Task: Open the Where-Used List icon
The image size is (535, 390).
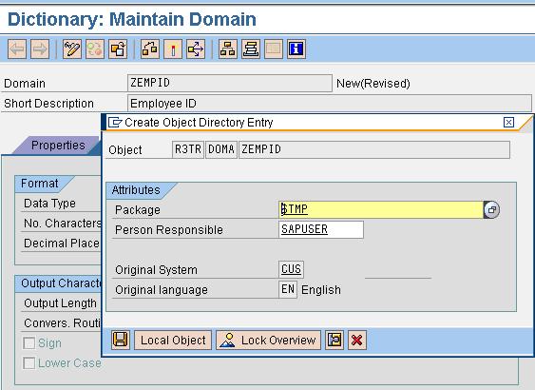Action: 196,49
